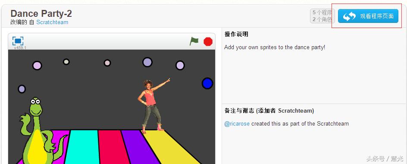This screenshot has width=407, height=164.
Task: Click the 5个程序 2个角色 stats badge
Action: click(x=322, y=16)
